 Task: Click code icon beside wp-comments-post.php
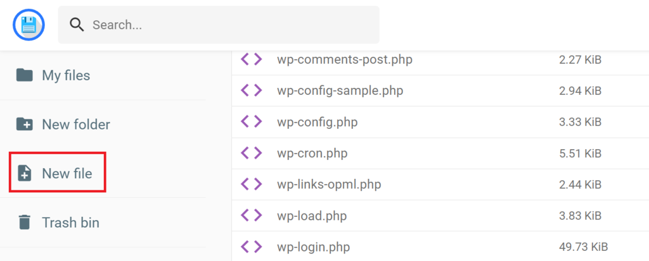[x=251, y=59]
